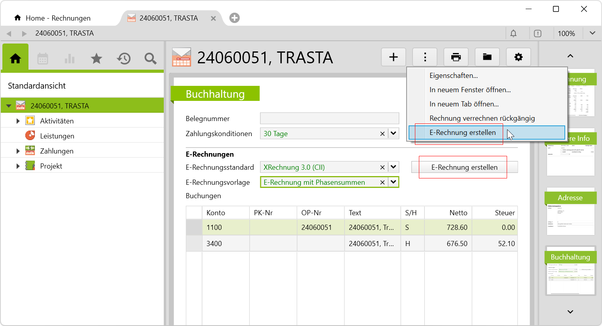Open the Adresse page thumbnail

coord(570,212)
